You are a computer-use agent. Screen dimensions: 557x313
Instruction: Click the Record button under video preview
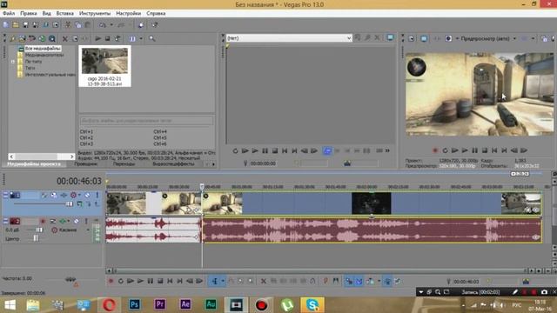pos(435,150)
